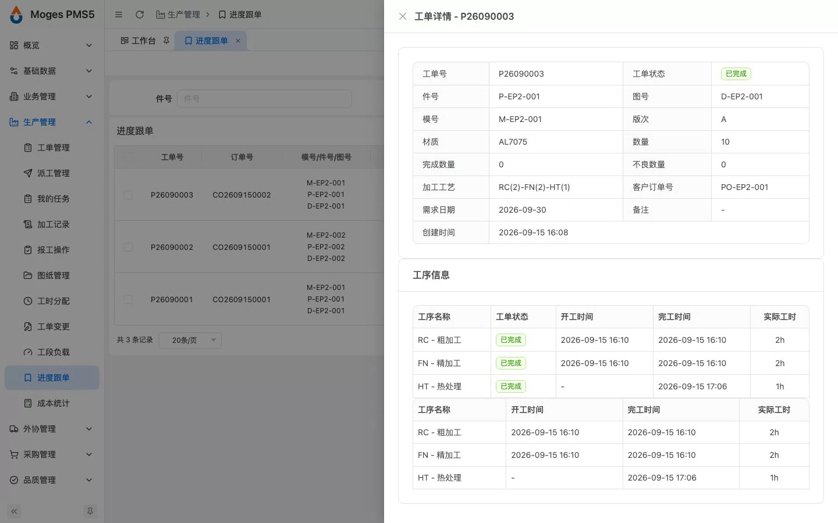
Task: Collapse the 生产管理 menu
Action: (x=52, y=122)
